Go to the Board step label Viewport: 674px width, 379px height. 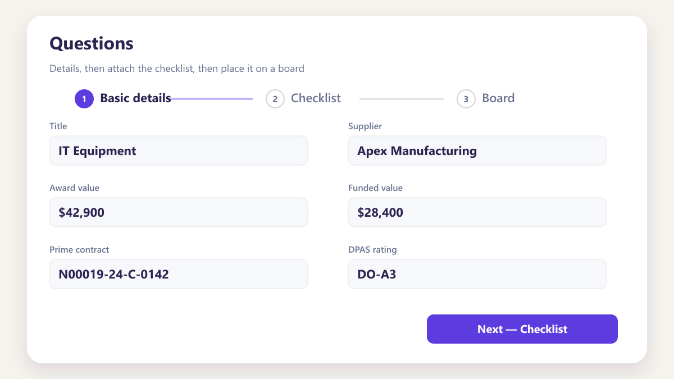pyautogui.click(x=498, y=98)
